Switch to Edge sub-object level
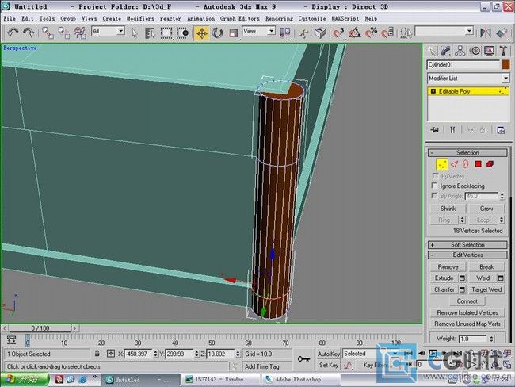This screenshot has width=515, height=387. (454, 164)
